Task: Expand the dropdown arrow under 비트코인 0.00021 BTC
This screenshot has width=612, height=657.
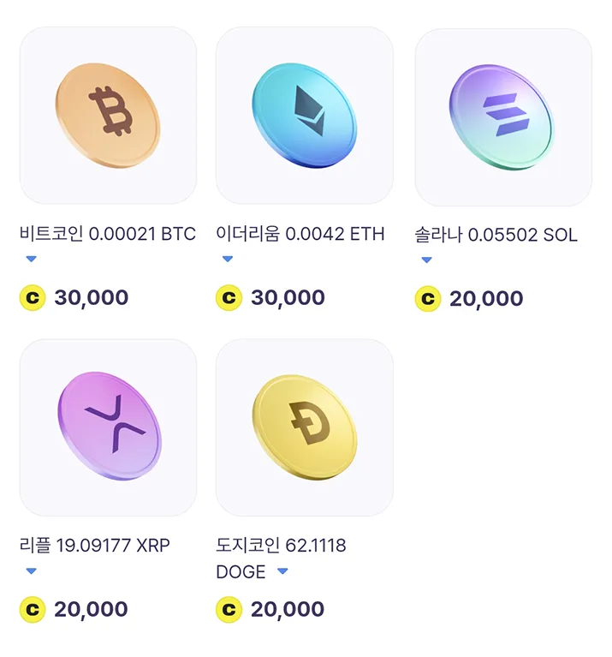Action: coord(31,259)
